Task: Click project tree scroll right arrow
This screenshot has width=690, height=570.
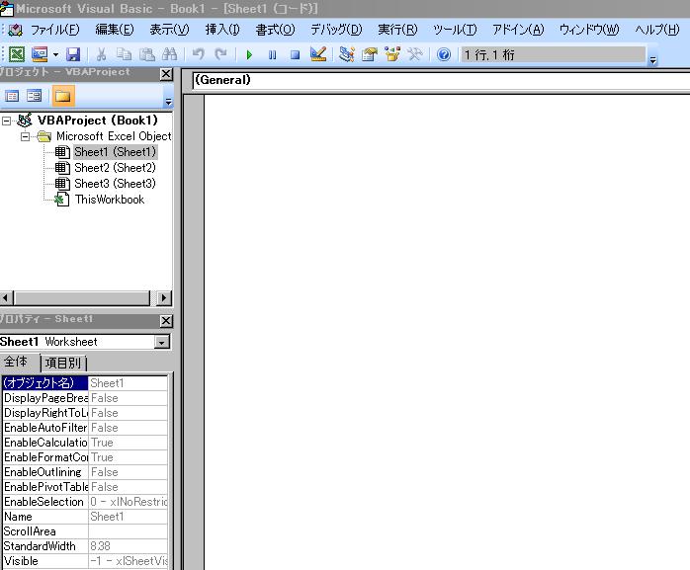Action: 164,297
